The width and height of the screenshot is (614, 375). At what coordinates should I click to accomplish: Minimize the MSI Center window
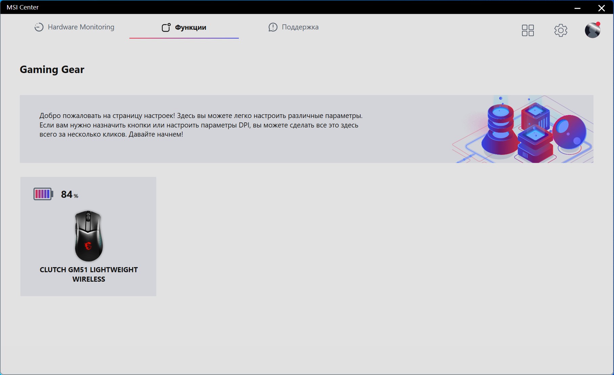[577, 8]
